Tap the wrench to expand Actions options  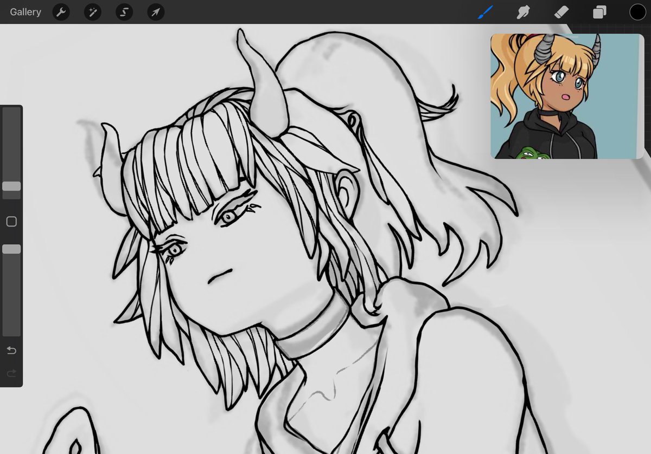(60, 11)
